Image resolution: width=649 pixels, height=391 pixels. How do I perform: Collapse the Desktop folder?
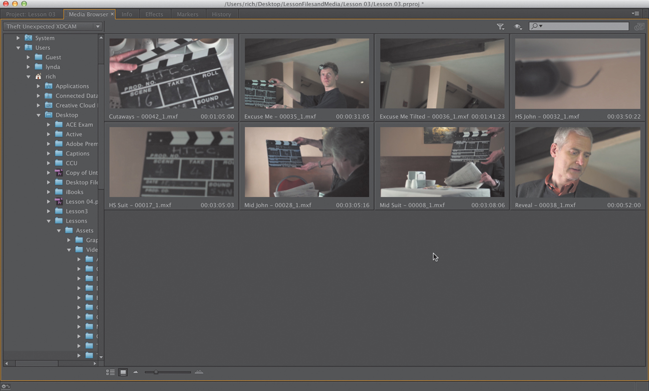[38, 115]
